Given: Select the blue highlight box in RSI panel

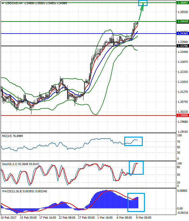Looking at the screenshot, I should pyautogui.click(x=133, y=141).
